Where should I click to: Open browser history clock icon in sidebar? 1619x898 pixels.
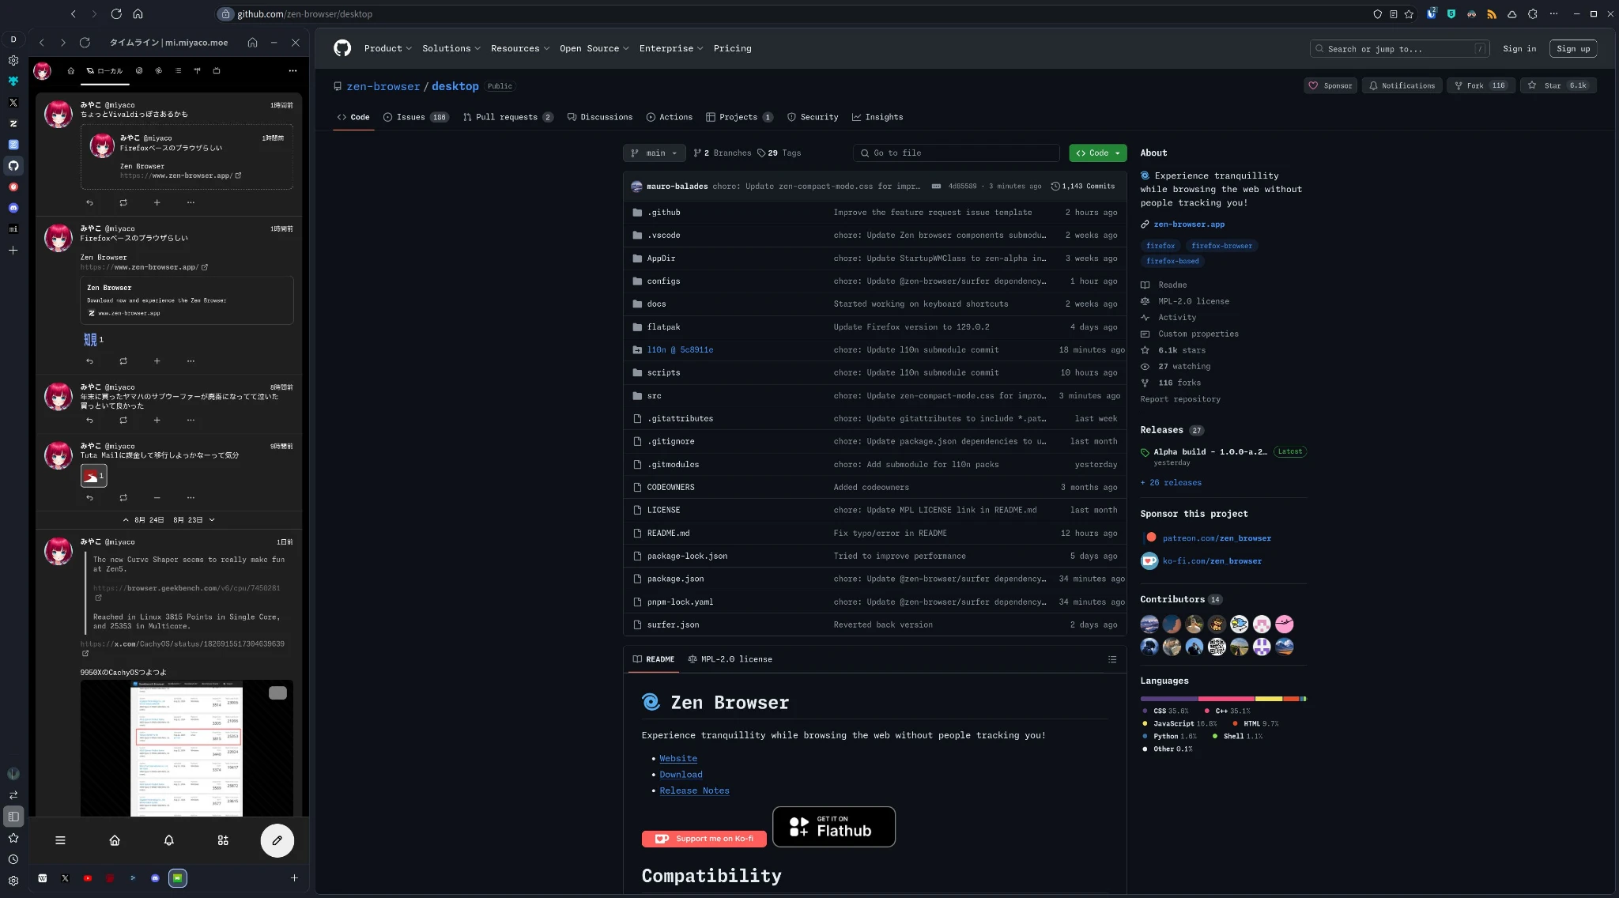13,859
